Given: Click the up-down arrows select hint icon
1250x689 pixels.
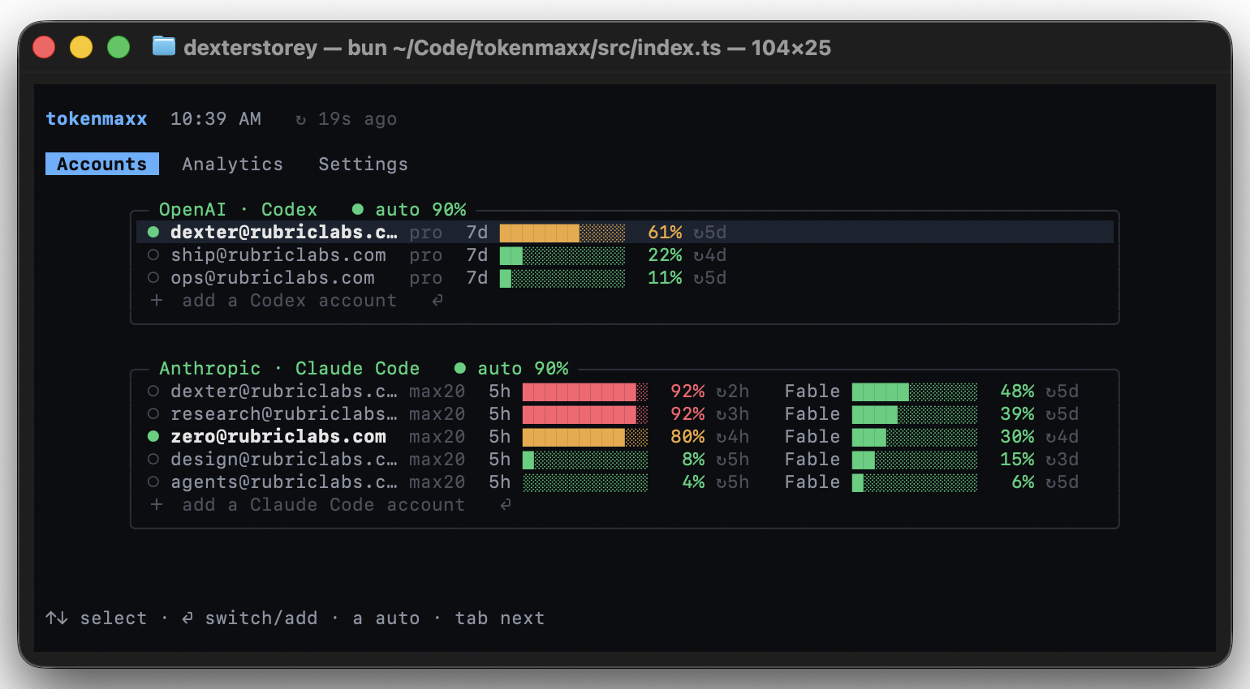Looking at the screenshot, I should point(57,618).
